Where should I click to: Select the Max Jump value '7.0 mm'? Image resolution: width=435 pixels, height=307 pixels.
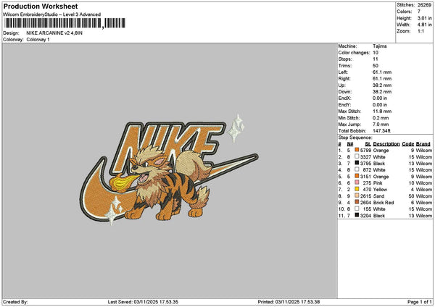(x=381, y=124)
